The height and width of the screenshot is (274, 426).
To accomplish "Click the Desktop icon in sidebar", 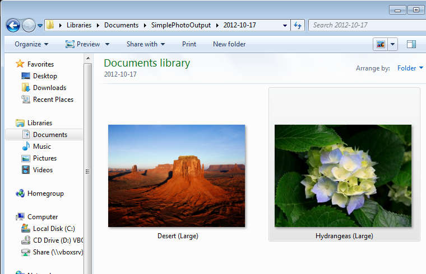I will point(26,75).
